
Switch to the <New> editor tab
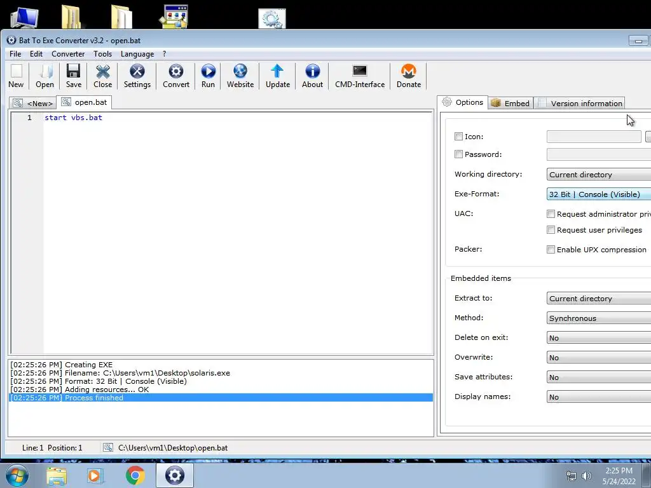pyautogui.click(x=33, y=104)
